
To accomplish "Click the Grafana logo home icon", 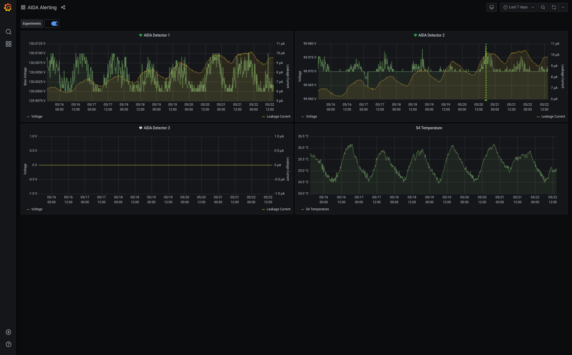I will point(8,7).
